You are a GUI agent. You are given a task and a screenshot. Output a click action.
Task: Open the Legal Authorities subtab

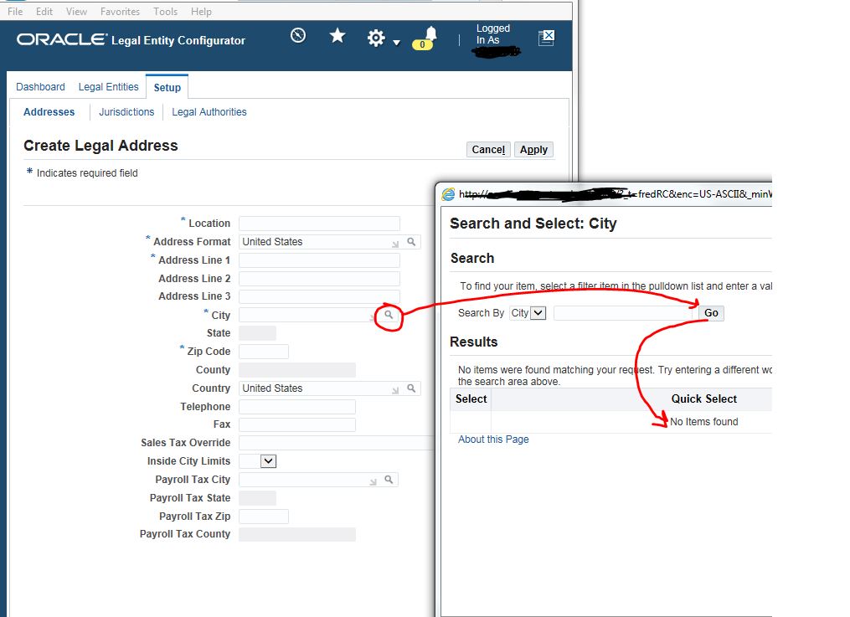point(209,112)
